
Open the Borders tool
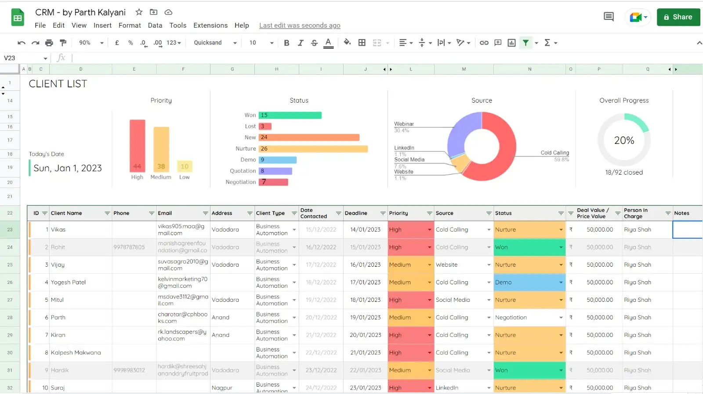pos(362,43)
